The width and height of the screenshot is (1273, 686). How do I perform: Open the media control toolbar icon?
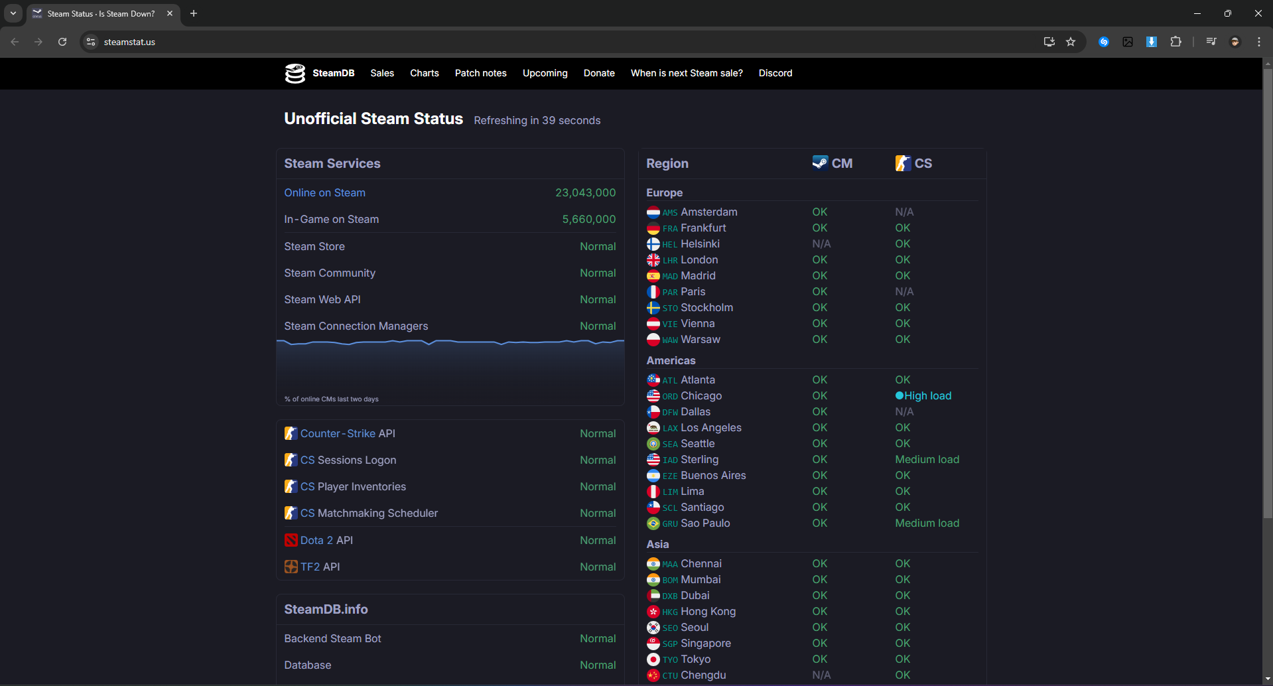click(1211, 42)
